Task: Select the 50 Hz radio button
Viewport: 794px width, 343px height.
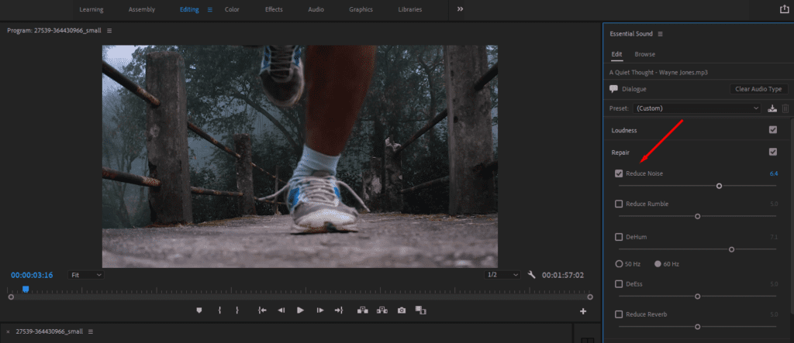Action: [619, 264]
